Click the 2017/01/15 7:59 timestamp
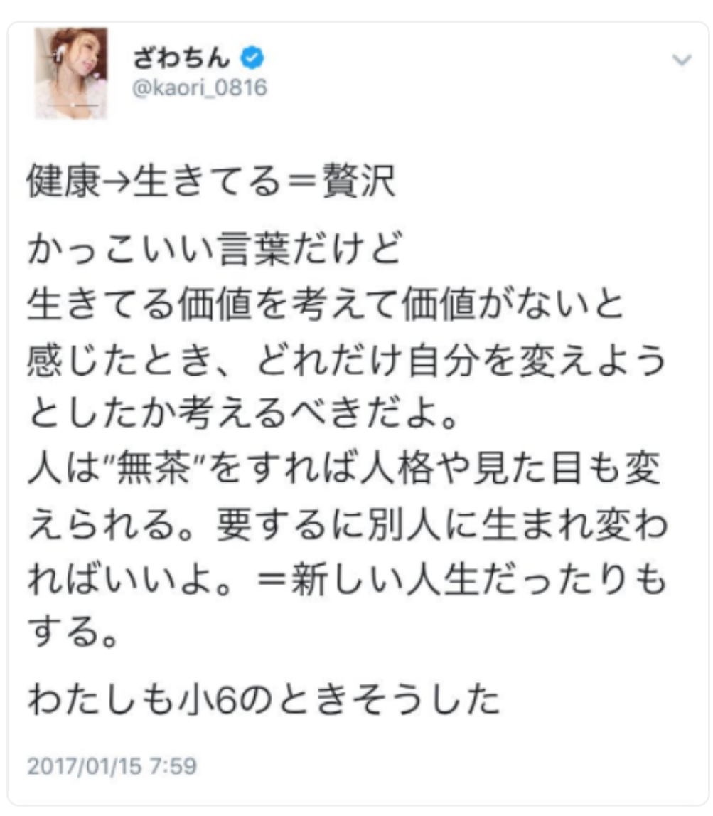The image size is (713, 816). (112, 766)
